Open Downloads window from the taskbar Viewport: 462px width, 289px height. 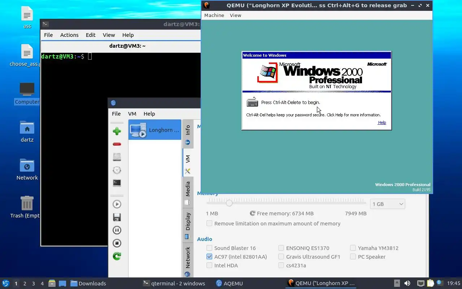[88, 283]
